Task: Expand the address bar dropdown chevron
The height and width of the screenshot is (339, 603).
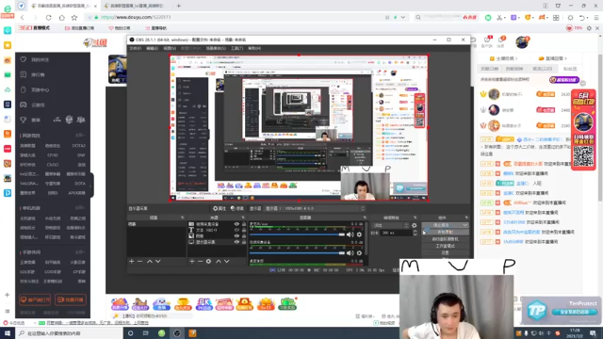Action: pos(402,17)
